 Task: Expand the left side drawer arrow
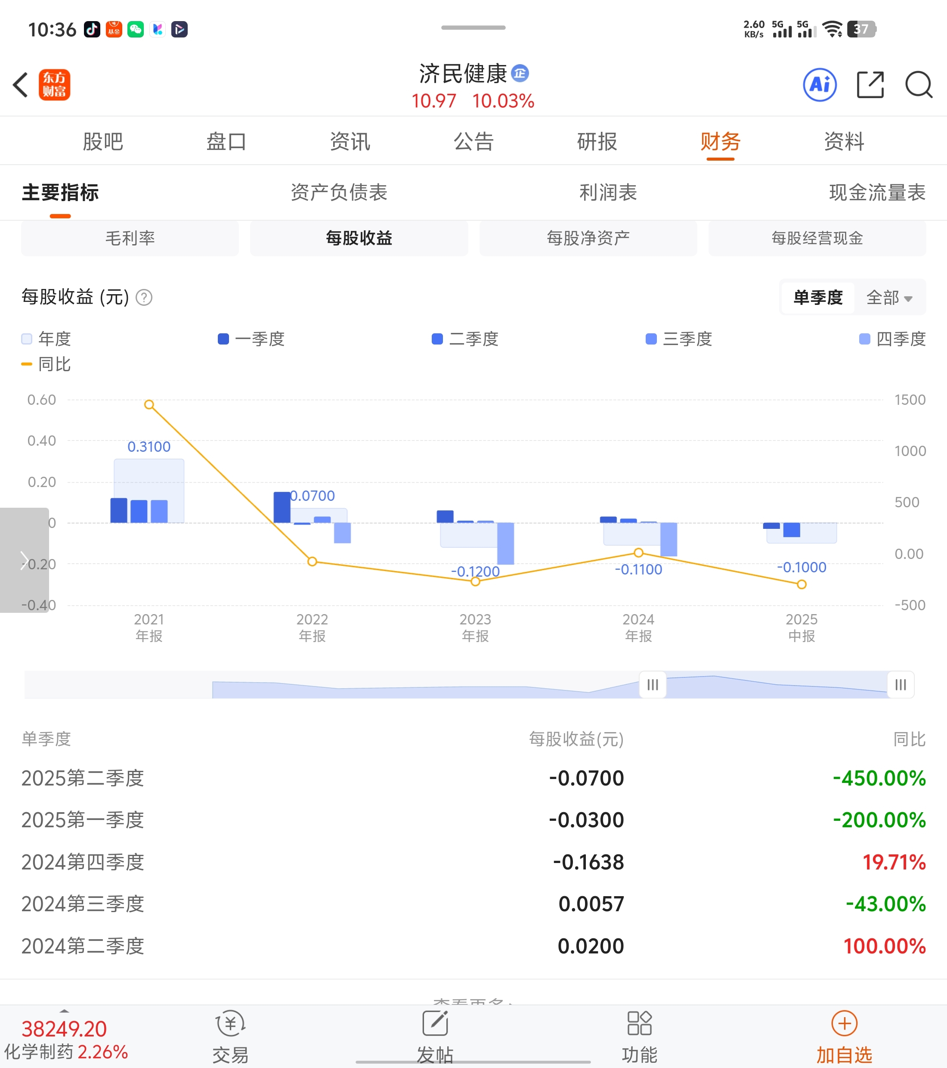pyautogui.click(x=24, y=560)
